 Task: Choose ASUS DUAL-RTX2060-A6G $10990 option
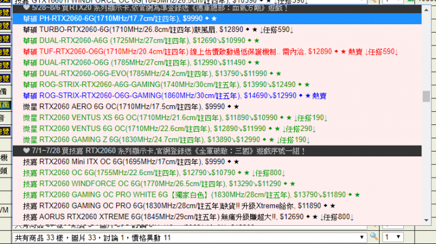click(x=217, y=40)
